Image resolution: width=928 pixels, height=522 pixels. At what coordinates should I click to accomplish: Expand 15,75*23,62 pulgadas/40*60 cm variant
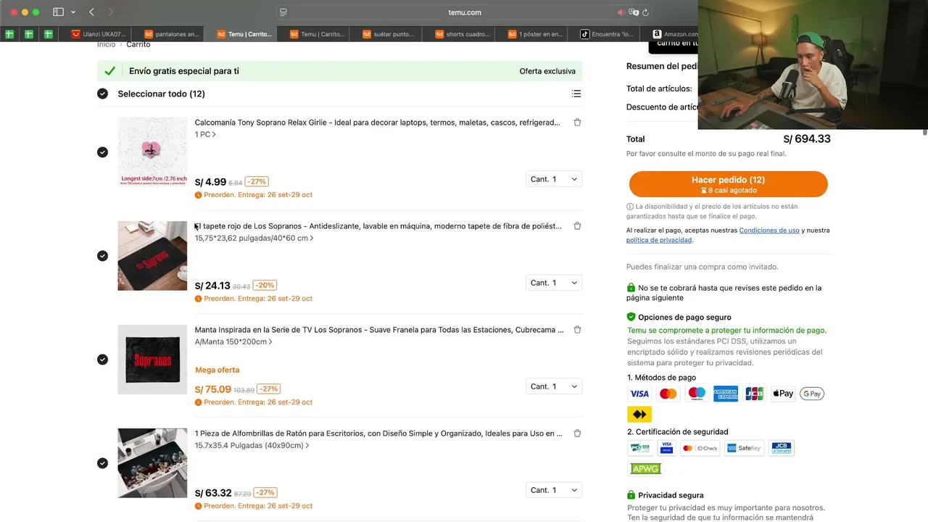click(254, 238)
